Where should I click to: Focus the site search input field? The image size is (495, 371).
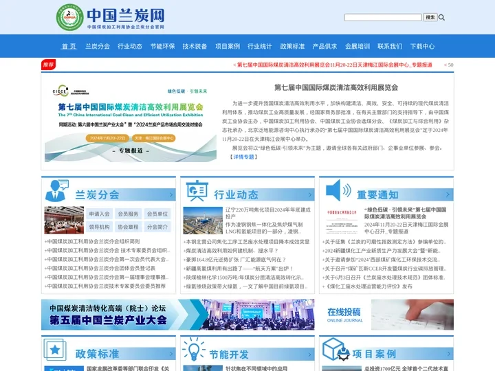(383, 17)
